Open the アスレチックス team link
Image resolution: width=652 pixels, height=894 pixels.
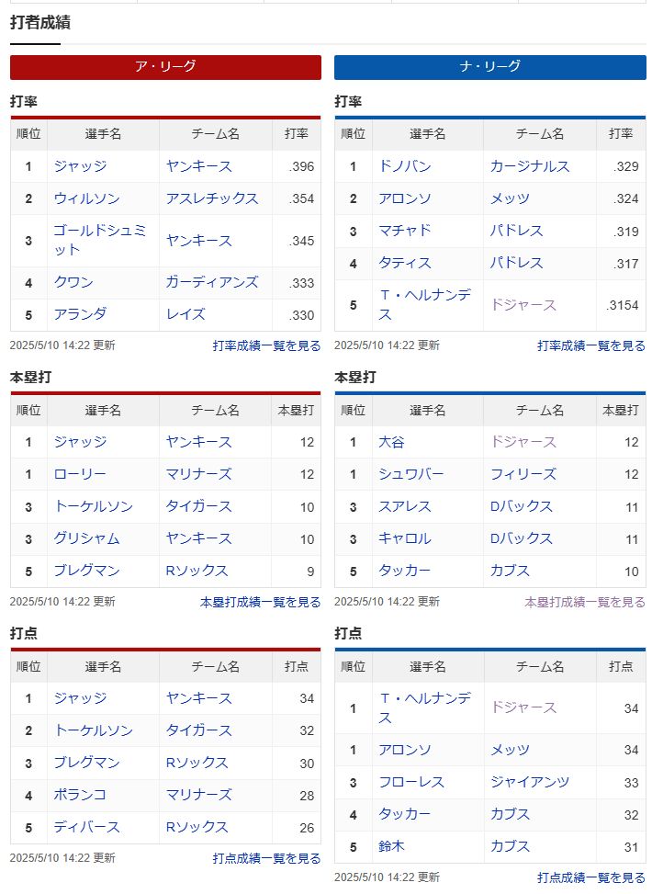coord(212,198)
